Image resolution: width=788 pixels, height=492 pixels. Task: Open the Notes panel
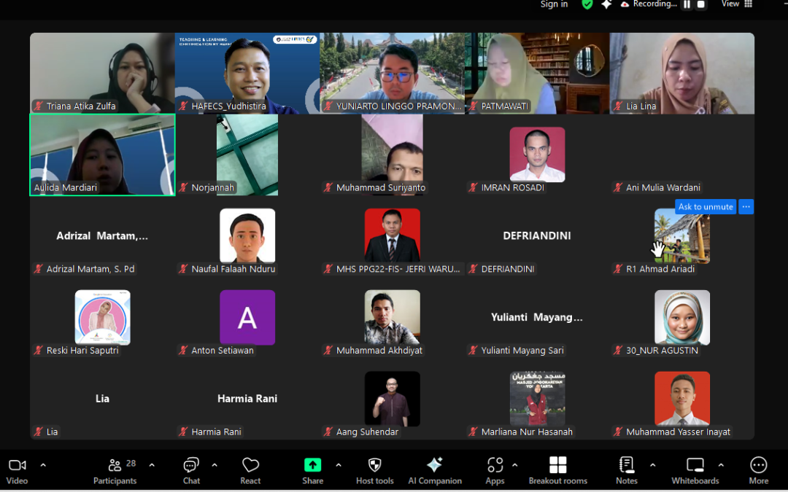click(x=627, y=471)
